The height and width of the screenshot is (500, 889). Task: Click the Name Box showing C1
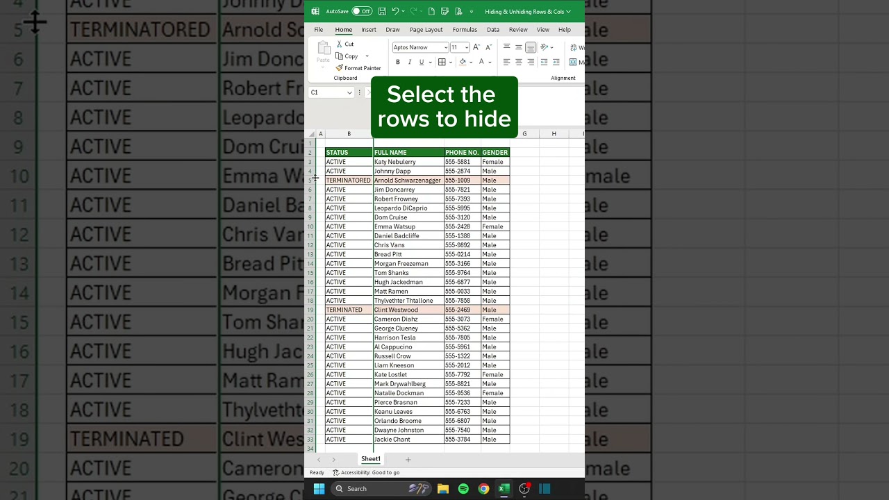[326, 92]
